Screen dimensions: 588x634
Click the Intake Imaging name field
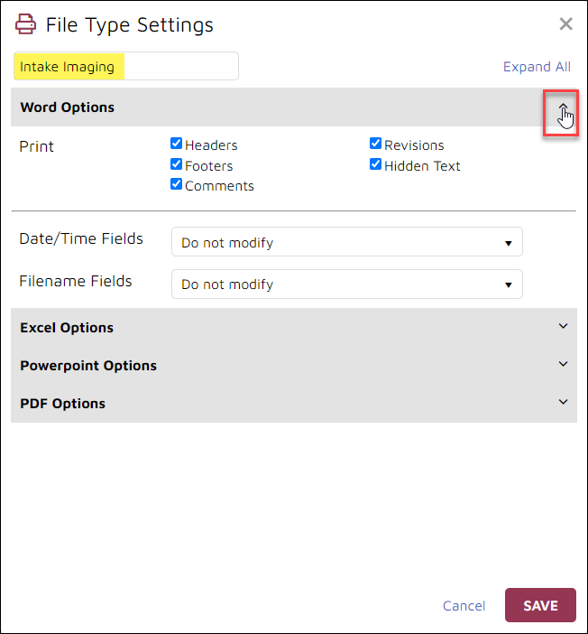click(x=126, y=66)
